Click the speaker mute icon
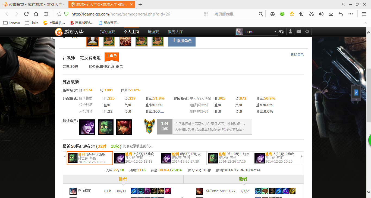The width and height of the screenshot is (371, 198). tap(321, 14)
